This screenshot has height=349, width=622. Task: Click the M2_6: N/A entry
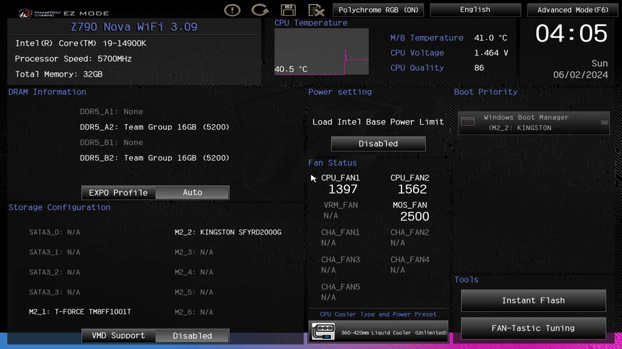[194, 312]
